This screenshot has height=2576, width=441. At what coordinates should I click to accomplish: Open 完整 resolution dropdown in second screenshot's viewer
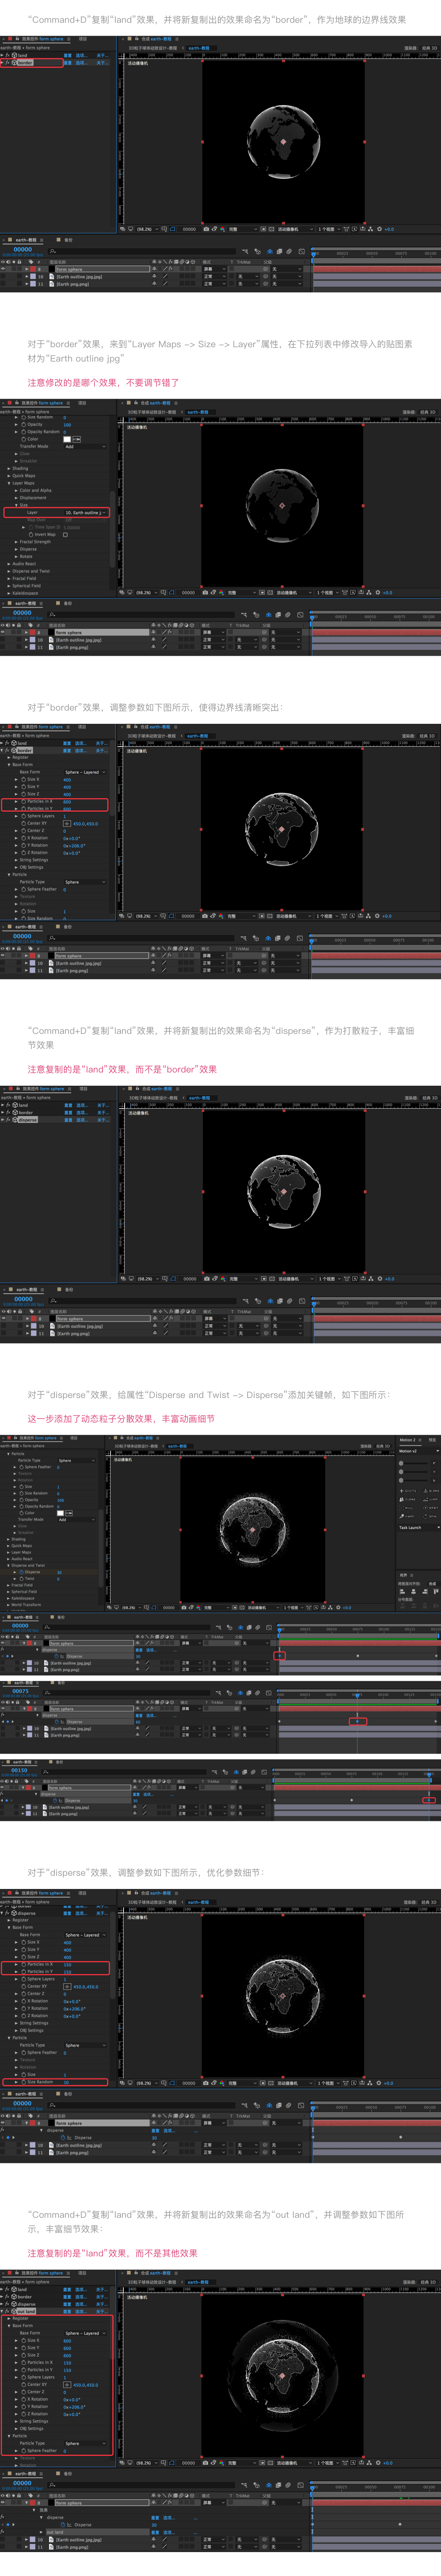tap(242, 592)
